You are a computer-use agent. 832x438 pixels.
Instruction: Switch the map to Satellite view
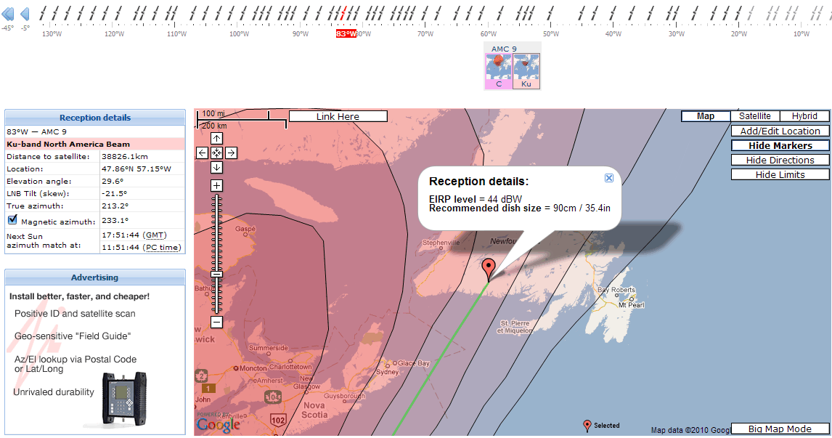(x=754, y=115)
